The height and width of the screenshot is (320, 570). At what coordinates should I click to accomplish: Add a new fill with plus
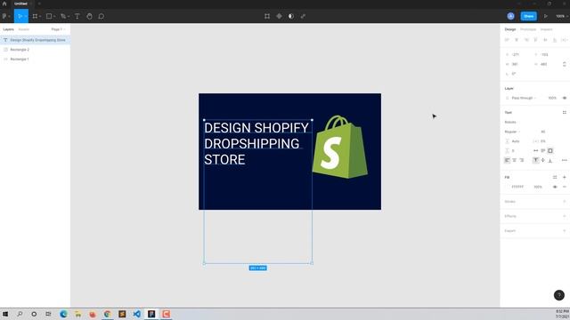tap(565, 178)
